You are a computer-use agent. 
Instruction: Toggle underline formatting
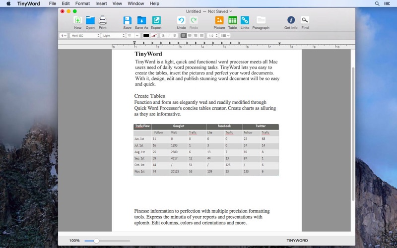click(175, 36)
